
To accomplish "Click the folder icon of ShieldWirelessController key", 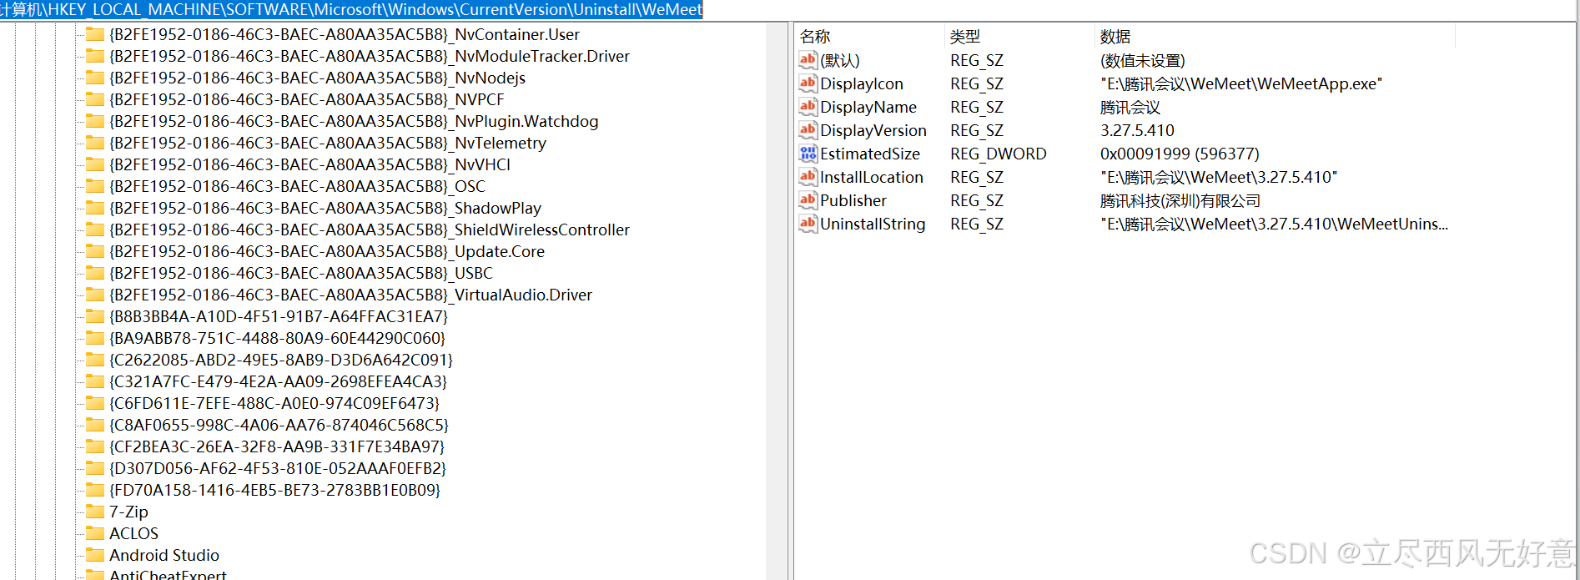I will (x=95, y=229).
